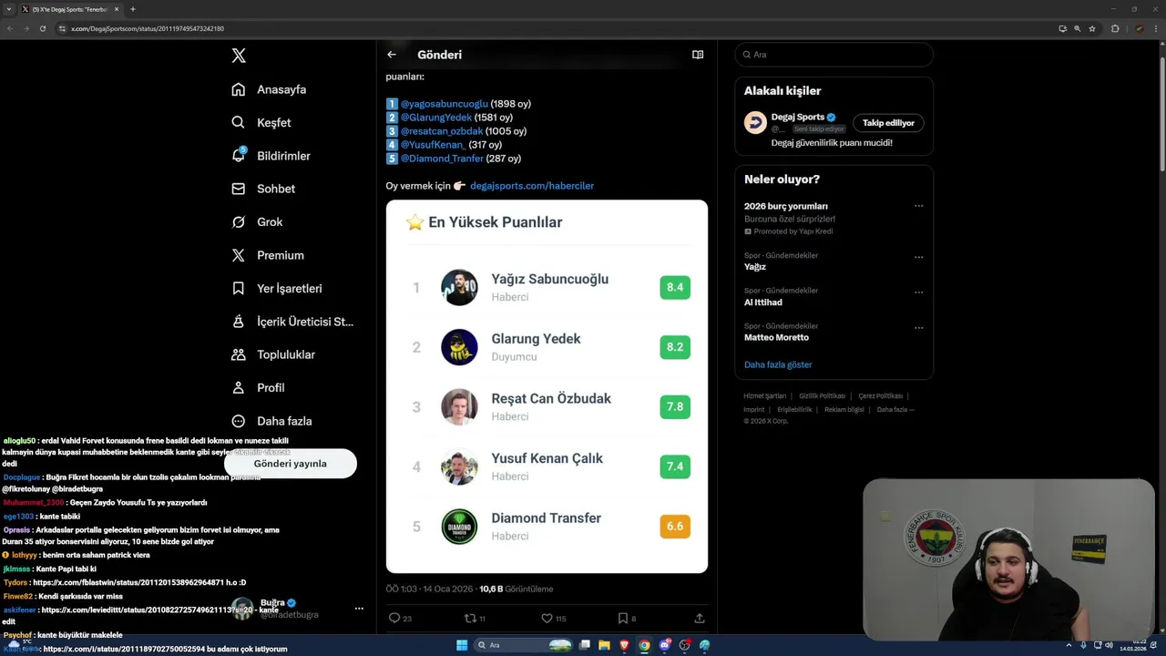Open Topluluklar communities
This screenshot has height=656, width=1166.
click(273, 354)
